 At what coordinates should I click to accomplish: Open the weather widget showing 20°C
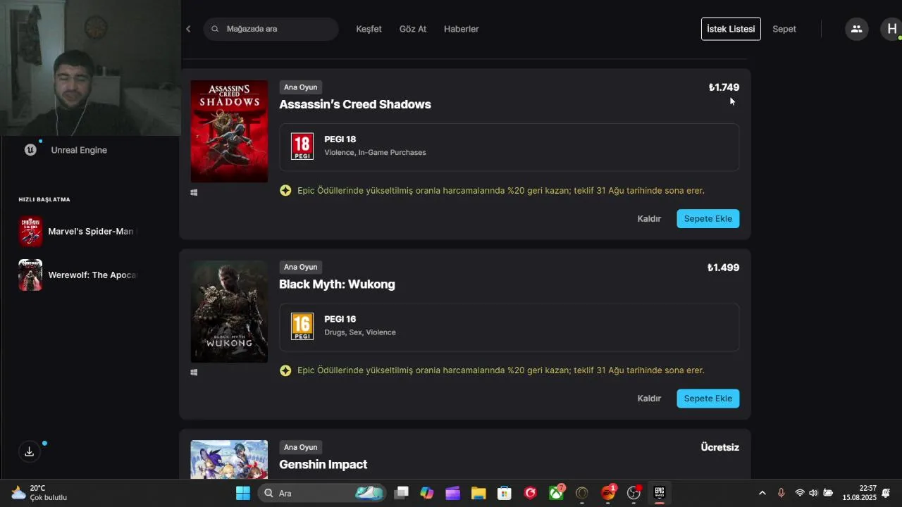pos(39,493)
